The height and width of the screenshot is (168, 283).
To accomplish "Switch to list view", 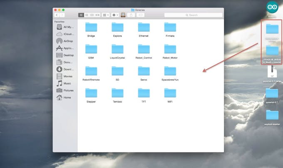I will [x=87, y=15].
